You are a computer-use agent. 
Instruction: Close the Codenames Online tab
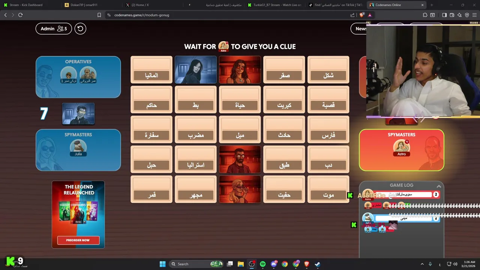pyautogui.click(x=422, y=5)
